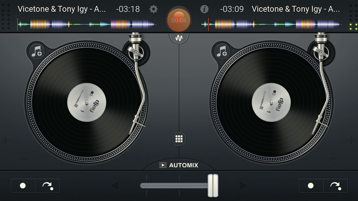Set cue point on right deck
Viewport: 358px width, 201px height.
(x=311, y=186)
